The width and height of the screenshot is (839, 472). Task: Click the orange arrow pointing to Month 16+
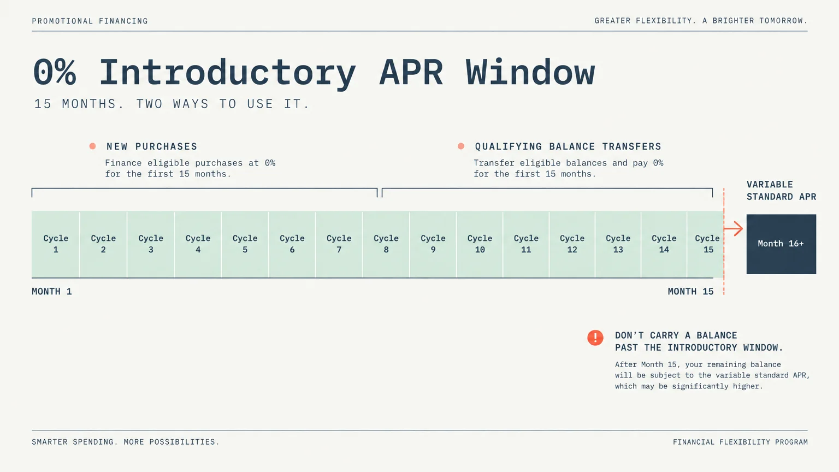734,228
